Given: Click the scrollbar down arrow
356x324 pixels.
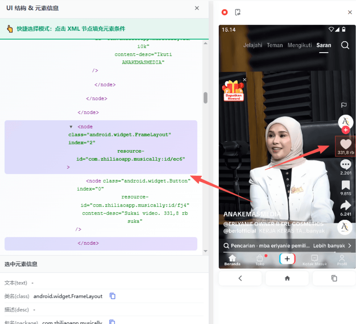Looking at the screenshot, I should tap(205, 251).
